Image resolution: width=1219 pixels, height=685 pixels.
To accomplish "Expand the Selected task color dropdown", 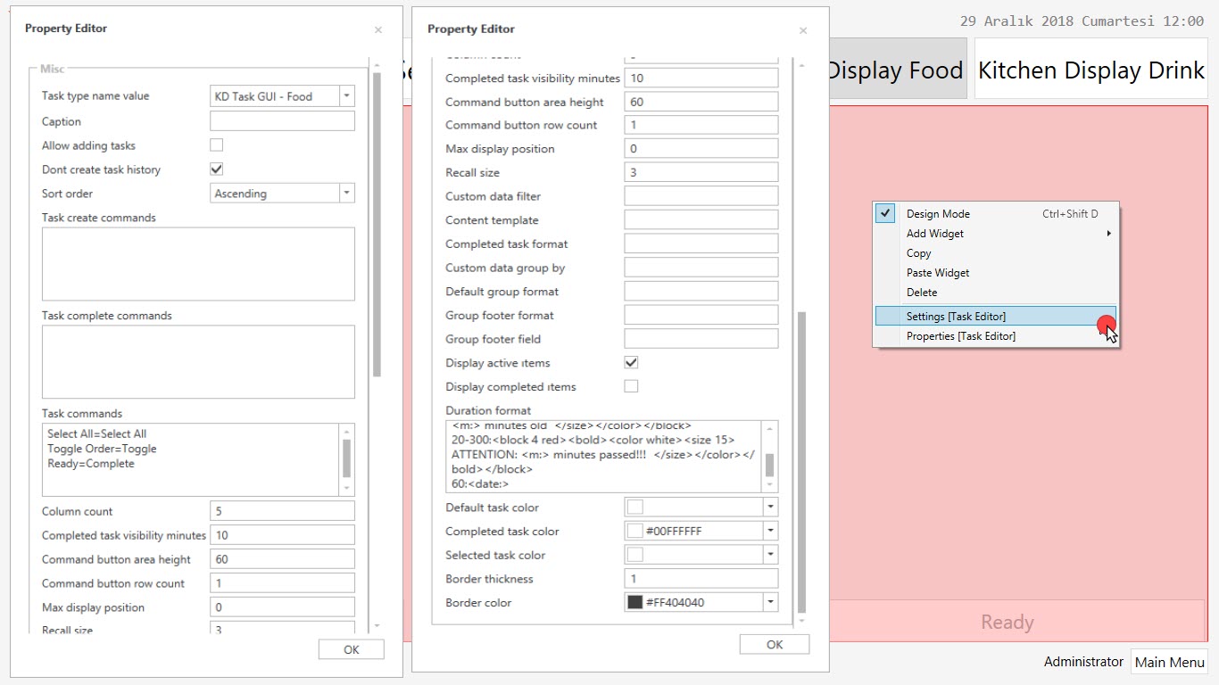I will [770, 555].
